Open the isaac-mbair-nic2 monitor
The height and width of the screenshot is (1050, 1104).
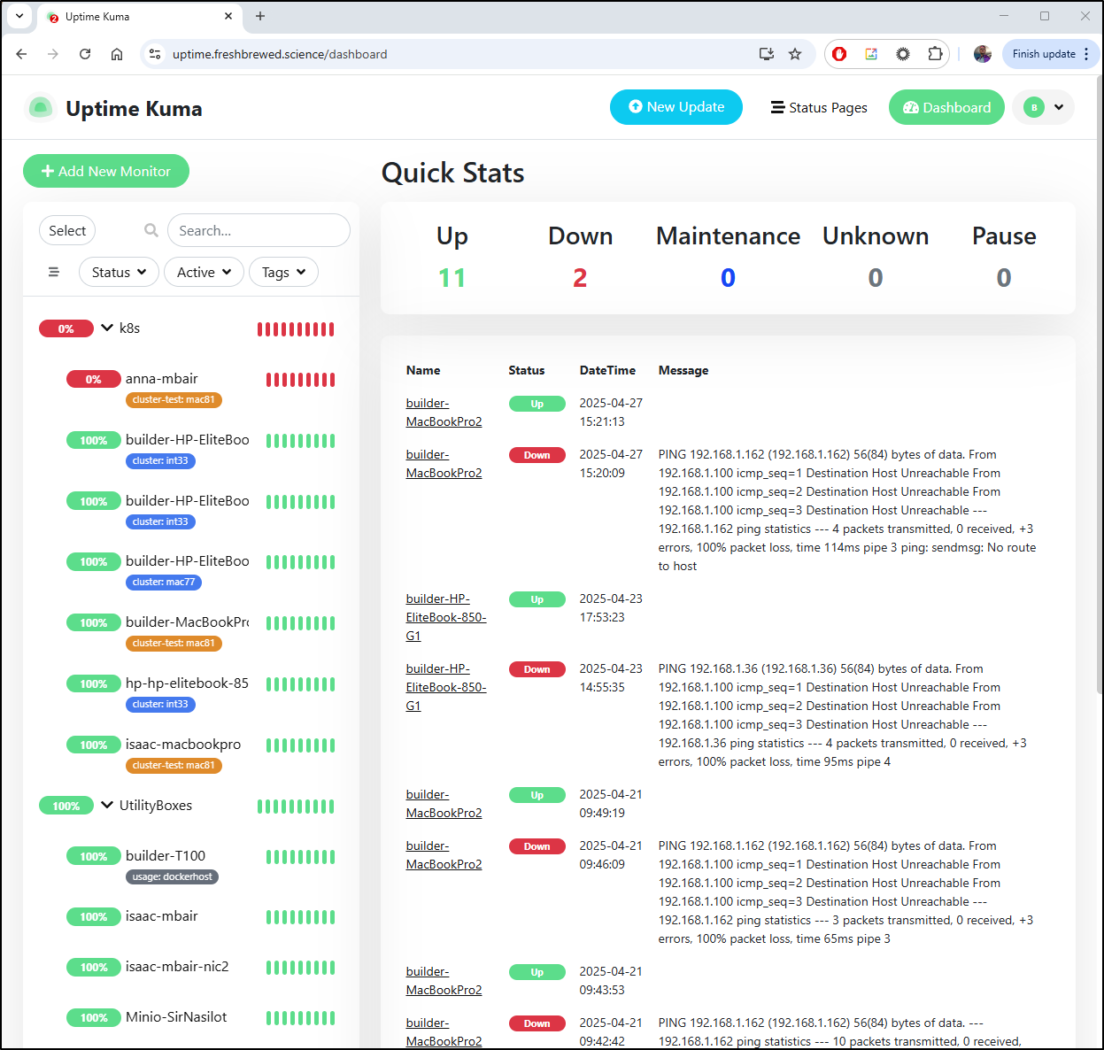click(177, 966)
